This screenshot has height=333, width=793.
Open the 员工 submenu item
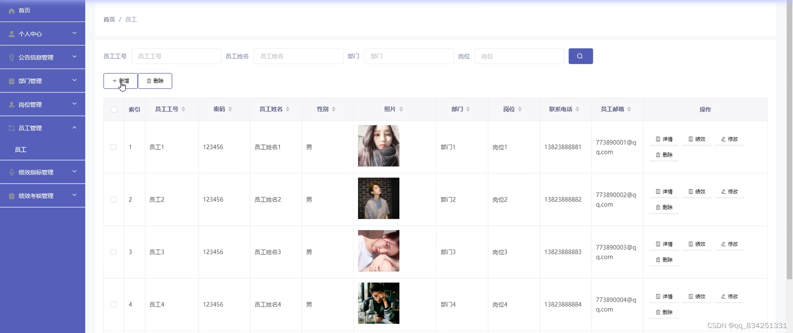(x=21, y=150)
